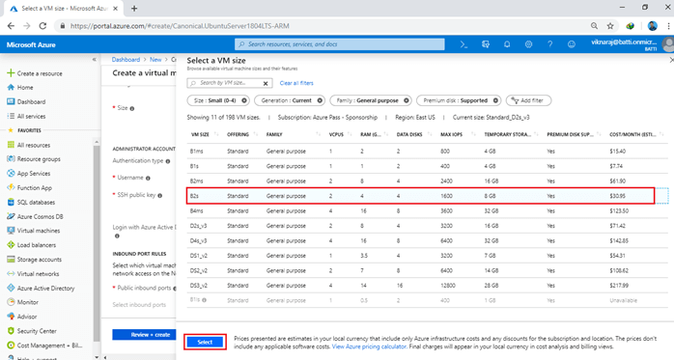Select the D4s_v3 VM size row
This screenshot has width=674, height=360.
click(x=427, y=240)
